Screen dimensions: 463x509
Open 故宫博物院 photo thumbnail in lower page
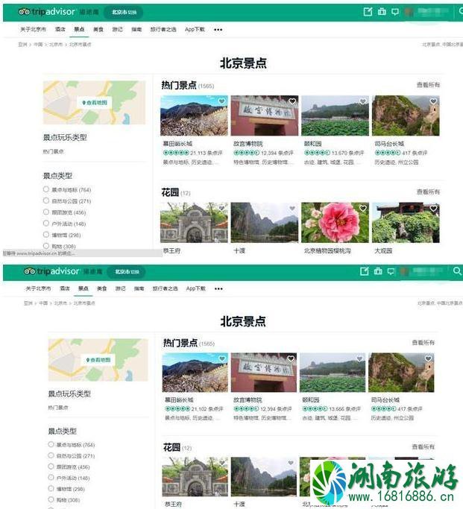pos(264,373)
